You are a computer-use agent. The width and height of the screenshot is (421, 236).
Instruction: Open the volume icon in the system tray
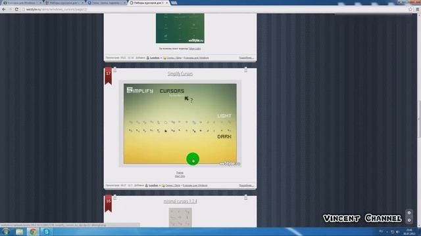click(x=397, y=232)
